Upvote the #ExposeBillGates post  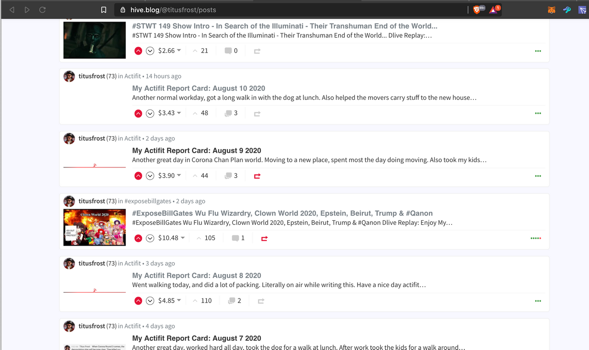point(138,238)
